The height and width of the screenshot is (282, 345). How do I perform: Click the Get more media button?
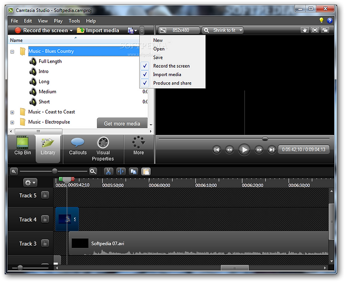tap(122, 124)
